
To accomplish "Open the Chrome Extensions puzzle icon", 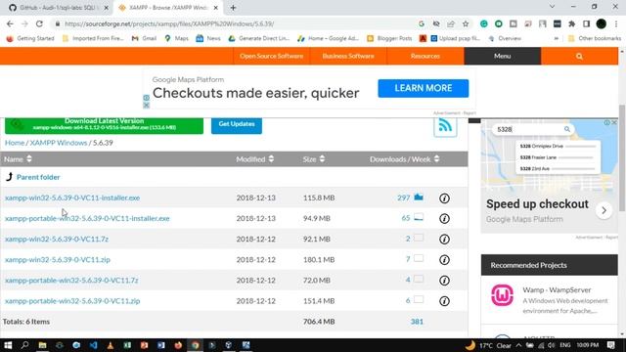I will coord(571,23).
